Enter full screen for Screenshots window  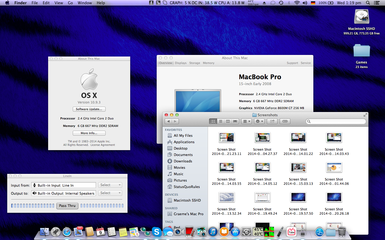click(365, 115)
